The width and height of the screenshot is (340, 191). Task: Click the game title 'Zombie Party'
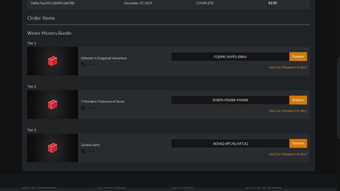point(90,145)
